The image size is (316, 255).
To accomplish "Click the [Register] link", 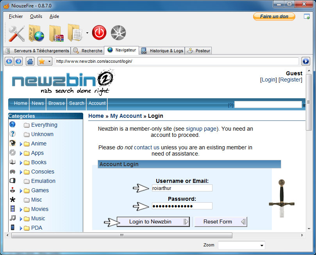I will click(290, 80).
